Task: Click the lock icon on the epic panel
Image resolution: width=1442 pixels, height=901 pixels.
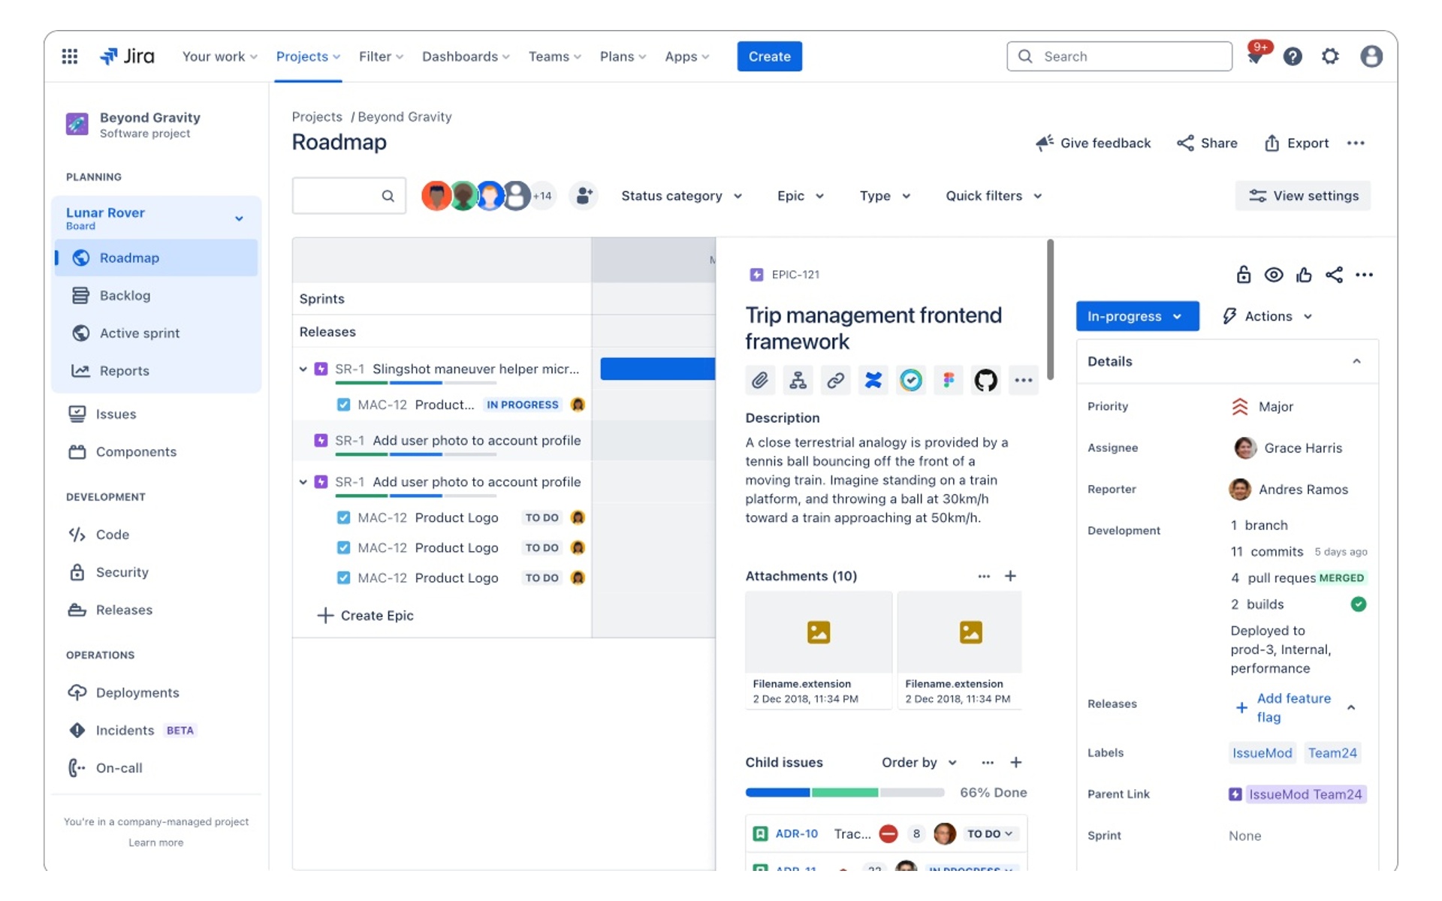Action: [x=1244, y=275]
